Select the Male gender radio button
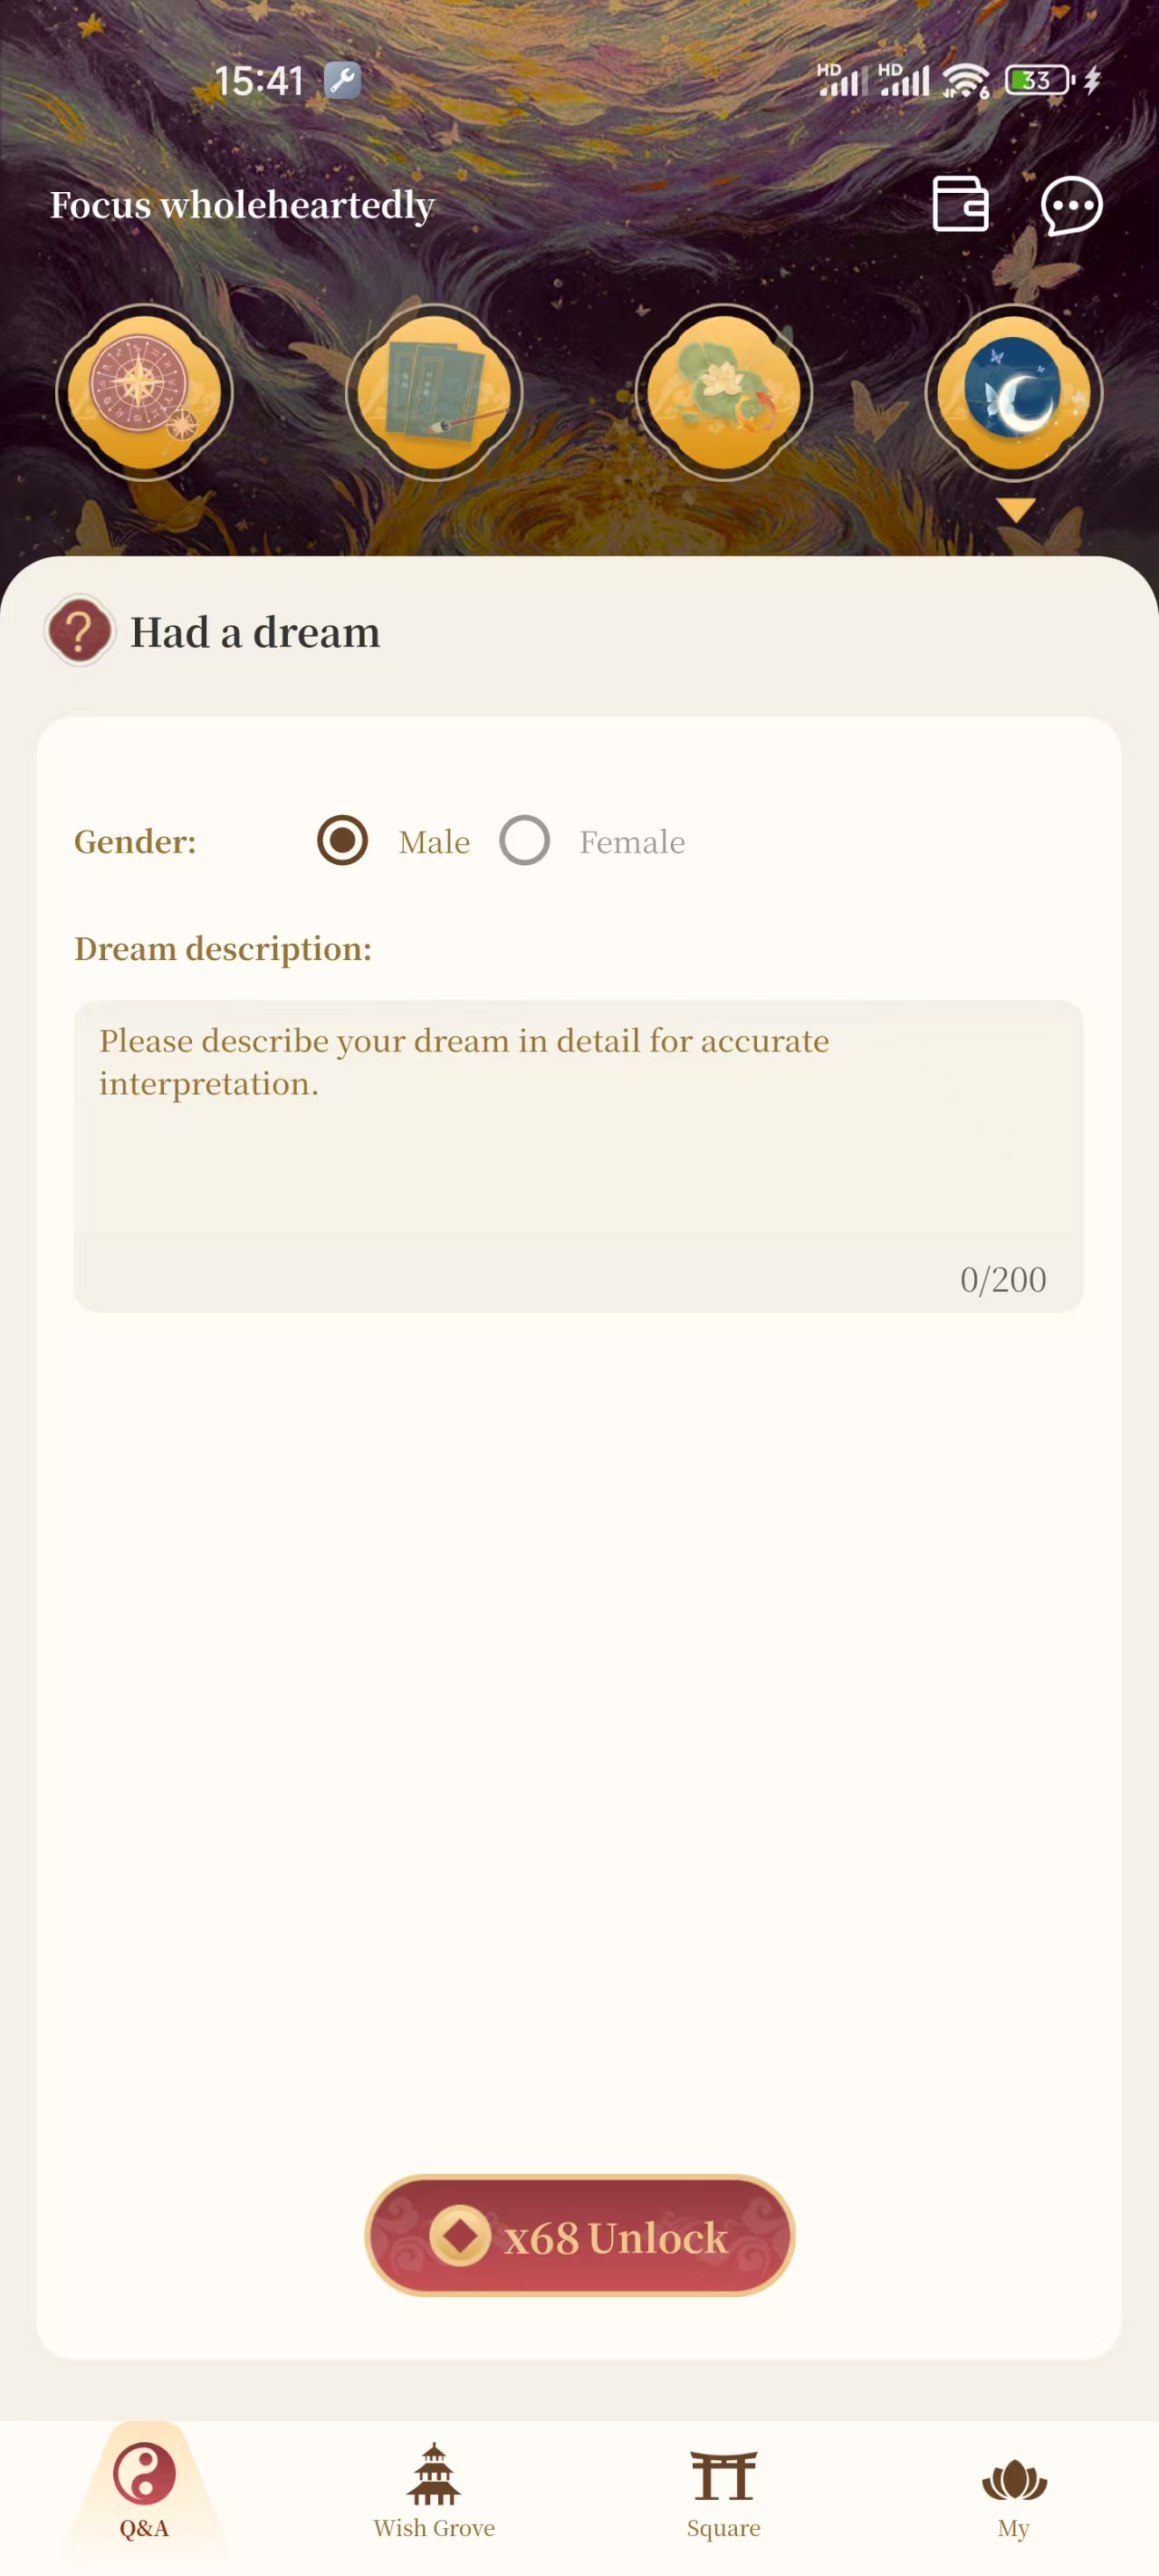 pos(342,840)
